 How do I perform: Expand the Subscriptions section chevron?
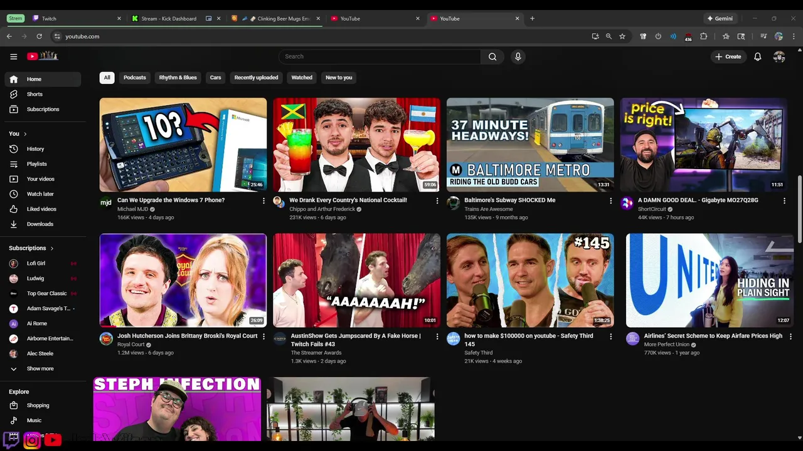[x=51, y=248]
